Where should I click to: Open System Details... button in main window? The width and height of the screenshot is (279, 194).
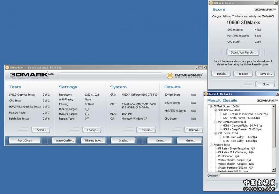146,130
